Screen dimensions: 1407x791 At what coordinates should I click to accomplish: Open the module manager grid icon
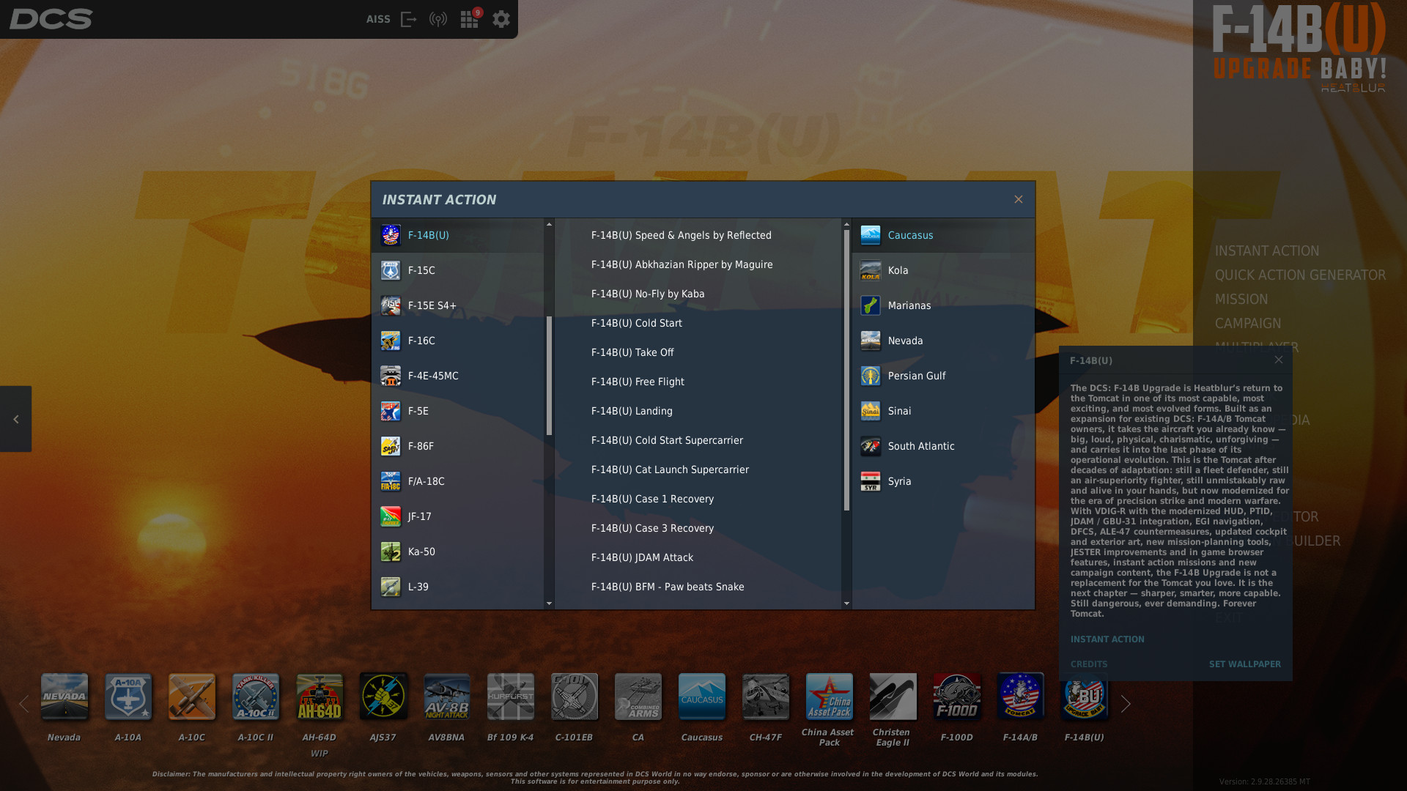click(x=469, y=20)
